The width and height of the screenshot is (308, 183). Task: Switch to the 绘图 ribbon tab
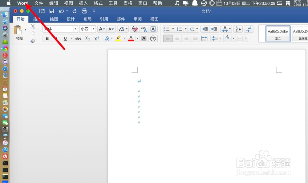(x=54, y=19)
